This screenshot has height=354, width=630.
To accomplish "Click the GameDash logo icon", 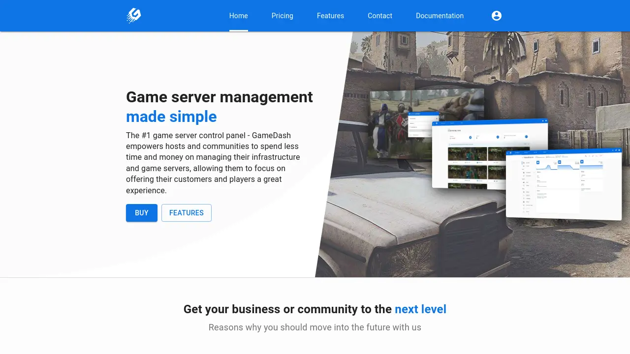I will (134, 16).
